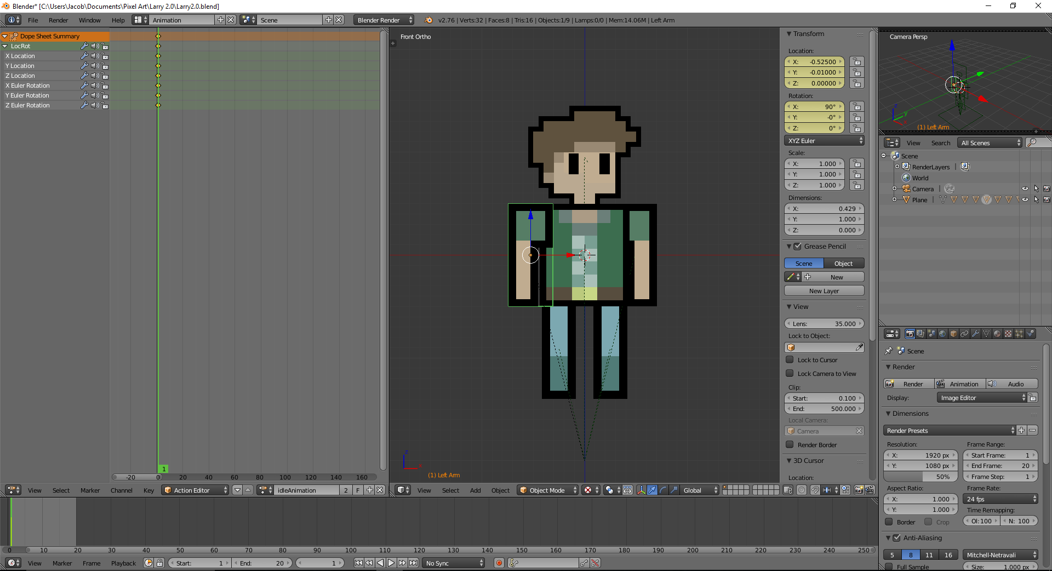Screen dimensions: 1052x571
Task: Open the XYZ Euler rotation mode dropdown
Action: (824, 141)
